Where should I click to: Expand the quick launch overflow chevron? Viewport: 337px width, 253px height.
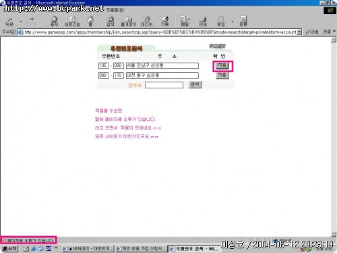point(56,248)
